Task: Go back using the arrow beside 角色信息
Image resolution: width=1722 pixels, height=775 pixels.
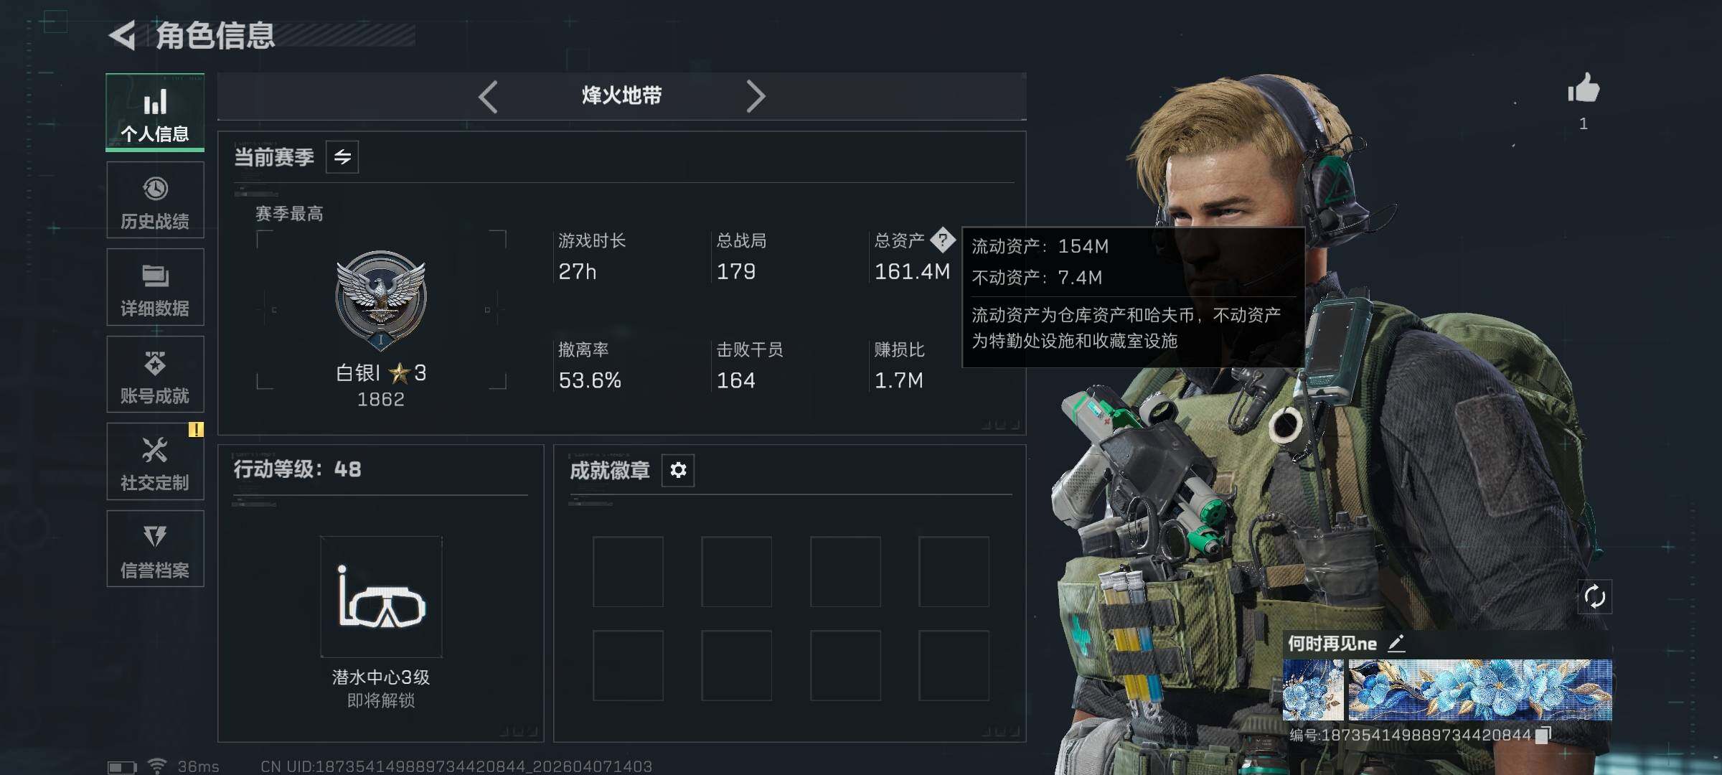Action: click(x=123, y=35)
